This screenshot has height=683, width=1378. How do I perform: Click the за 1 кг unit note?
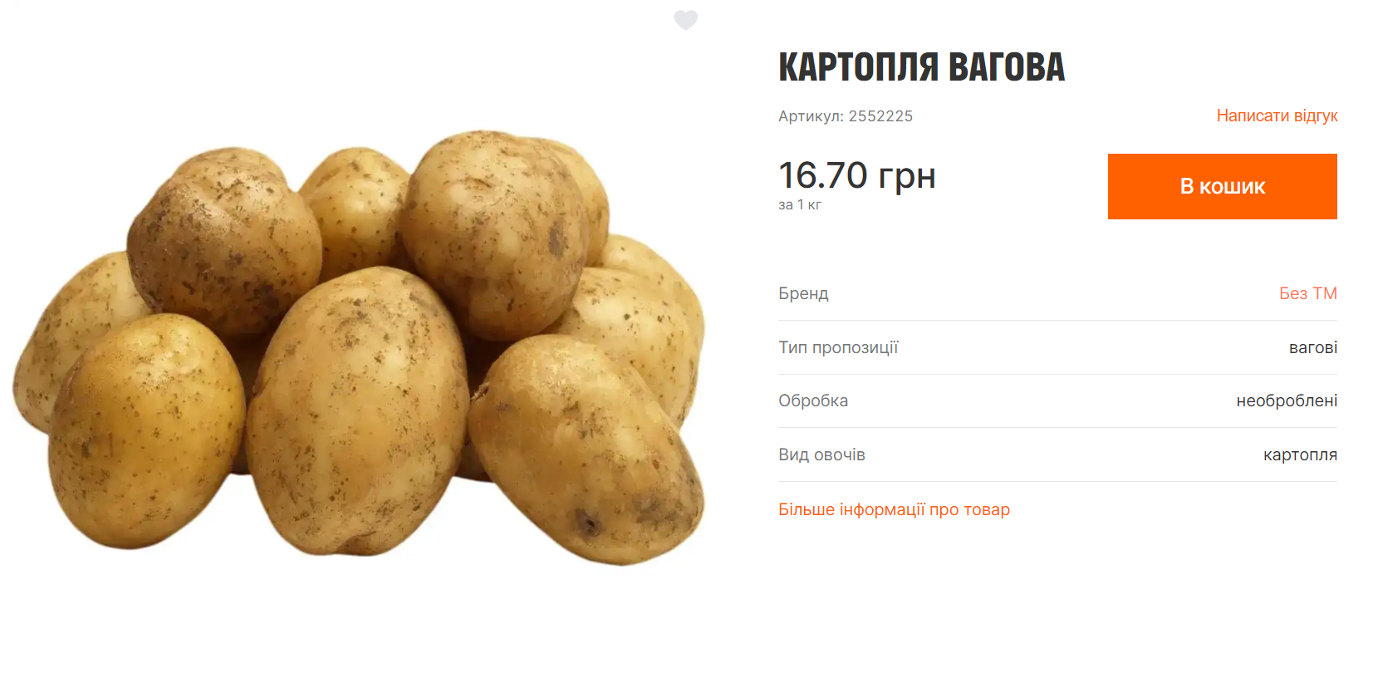(800, 204)
